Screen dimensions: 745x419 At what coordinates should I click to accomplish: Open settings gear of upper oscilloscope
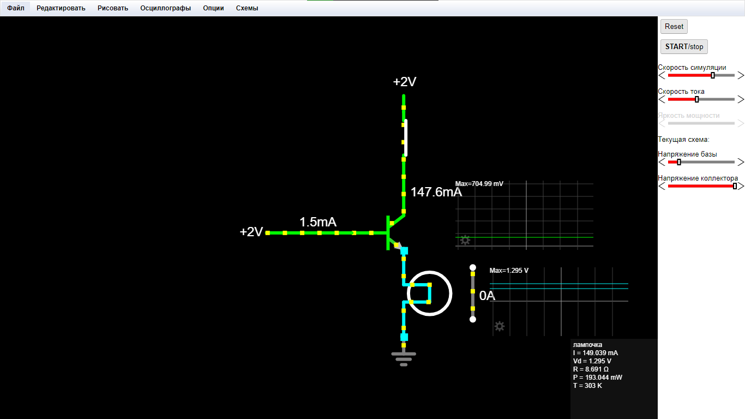pos(465,240)
